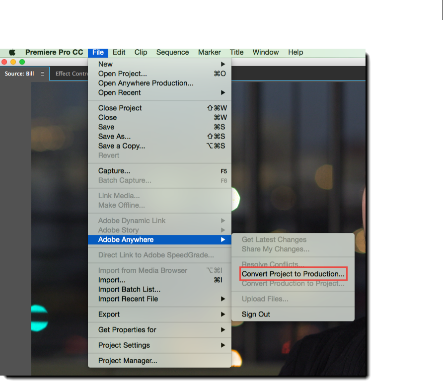
Task: Choose Save a Copy...
Action: point(159,146)
